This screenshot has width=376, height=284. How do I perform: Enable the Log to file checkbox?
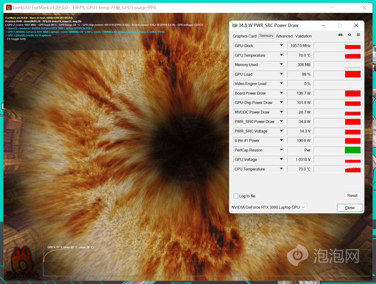236,196
